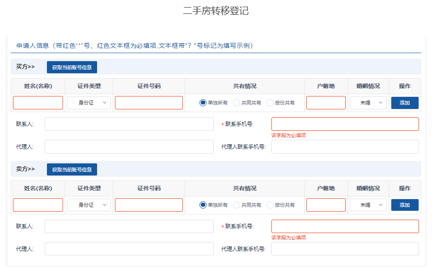Select seller's 按份共有 radio button
Image resolution: width=432 pixels, height=267 pixels.
270,205
